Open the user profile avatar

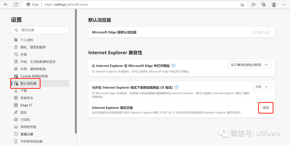tap(274, 5)
